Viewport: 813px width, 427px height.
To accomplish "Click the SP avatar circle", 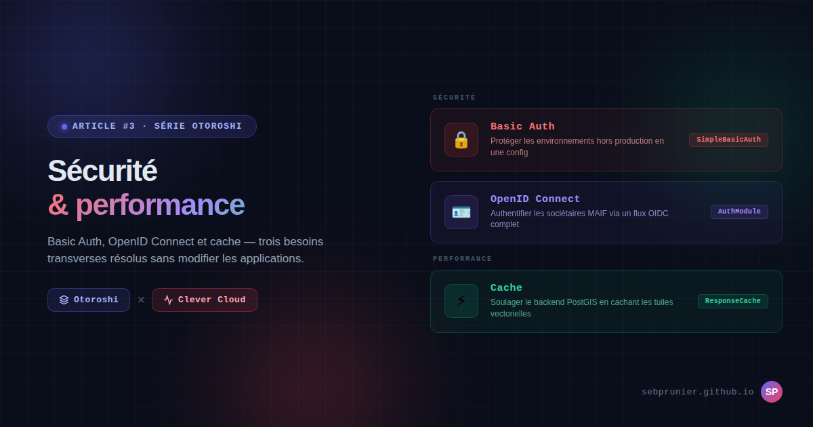I will pyautogui.click(x=772, y=392).
